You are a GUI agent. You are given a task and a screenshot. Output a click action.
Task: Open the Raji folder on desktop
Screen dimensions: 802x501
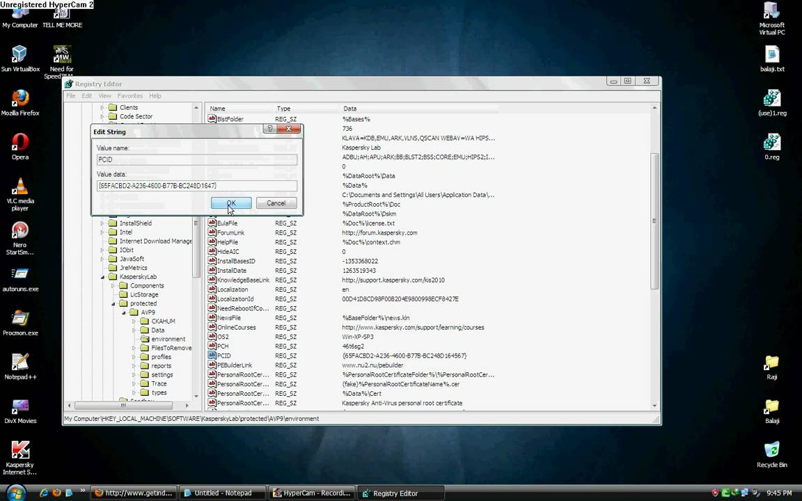(772, 367)
